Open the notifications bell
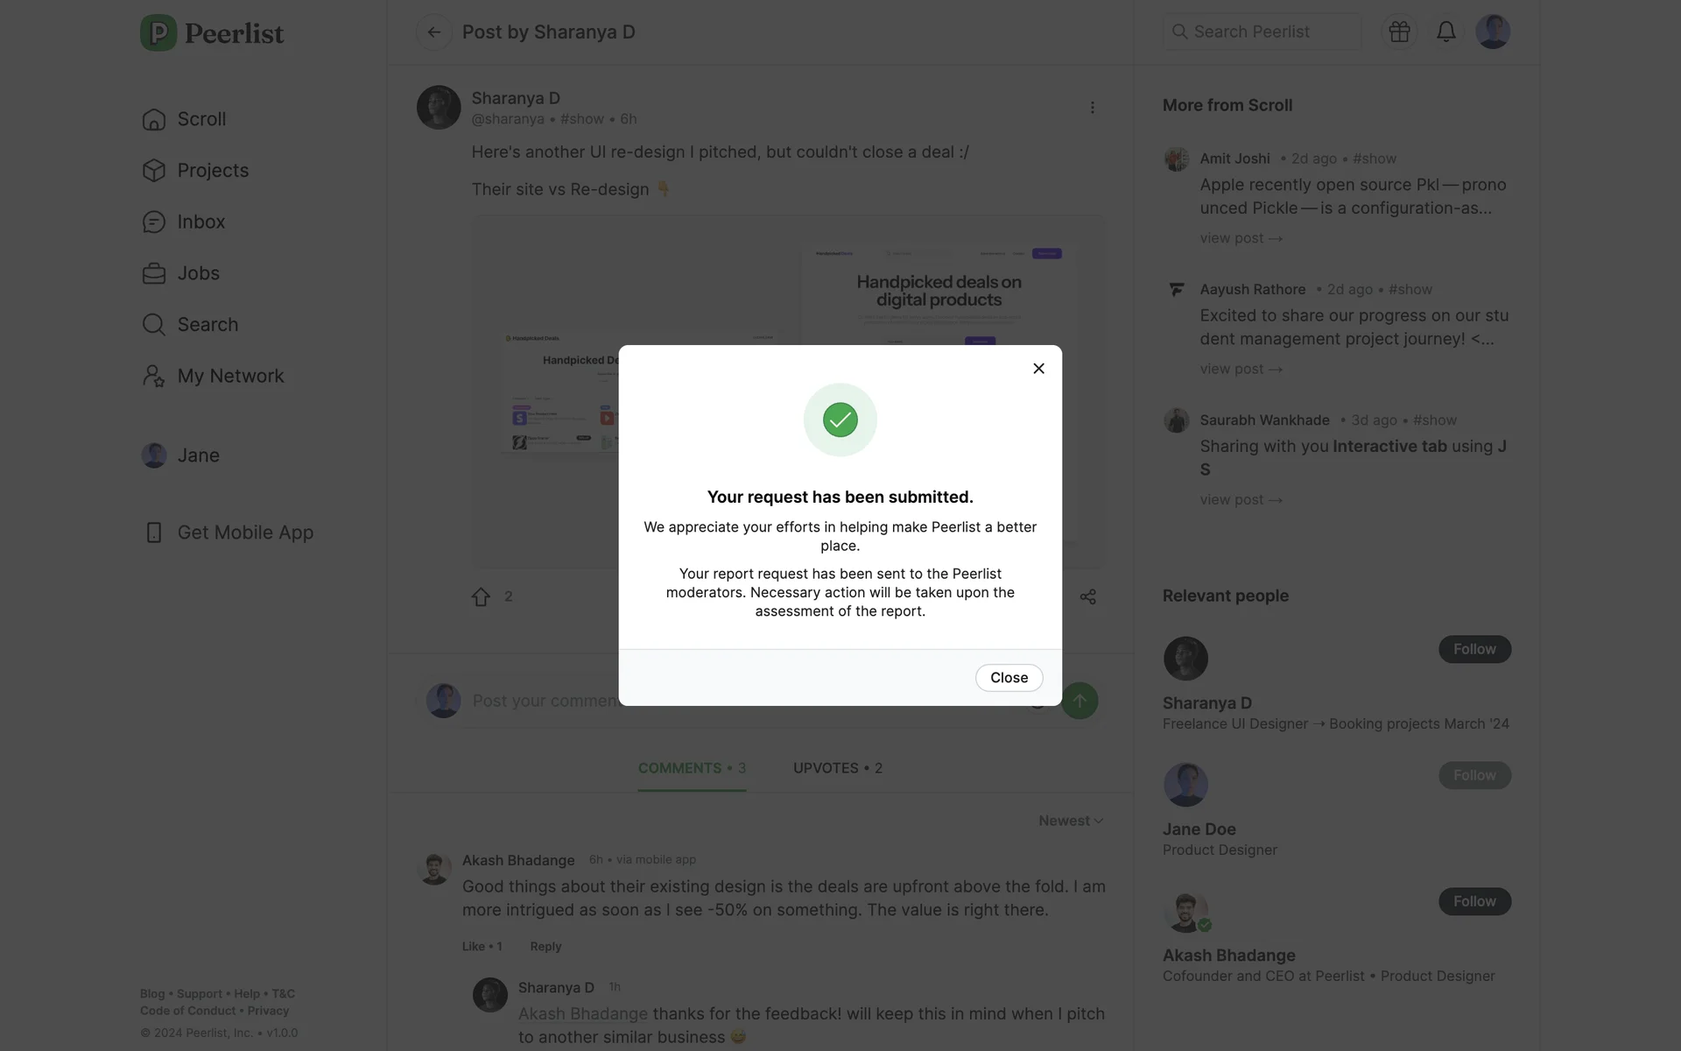 1445,32
